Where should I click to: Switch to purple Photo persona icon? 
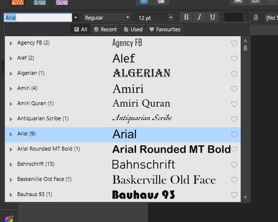point(62,2)
